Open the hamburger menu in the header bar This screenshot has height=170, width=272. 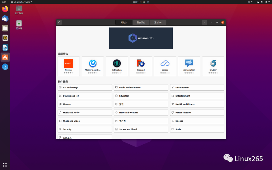205,22
